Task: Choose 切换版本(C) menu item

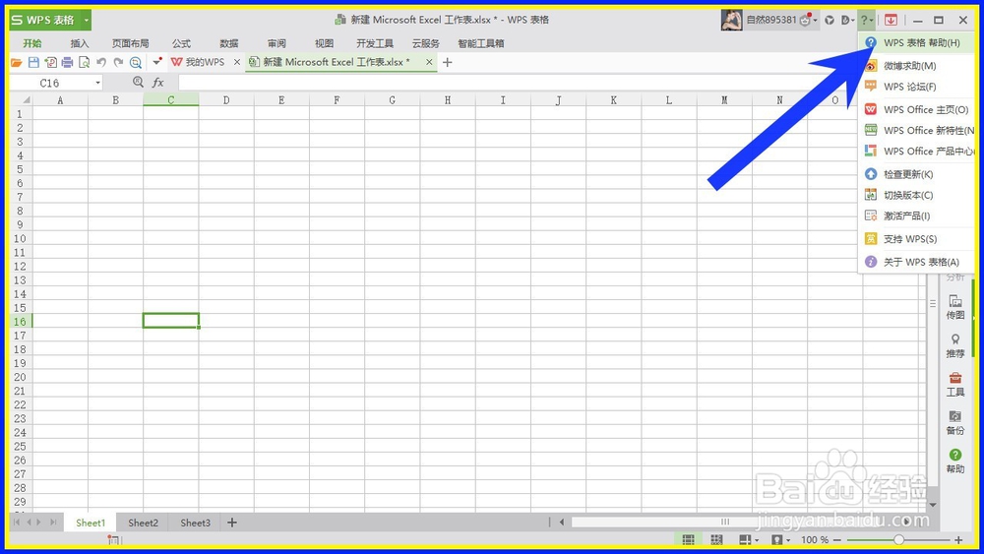Action: [915, 195]
